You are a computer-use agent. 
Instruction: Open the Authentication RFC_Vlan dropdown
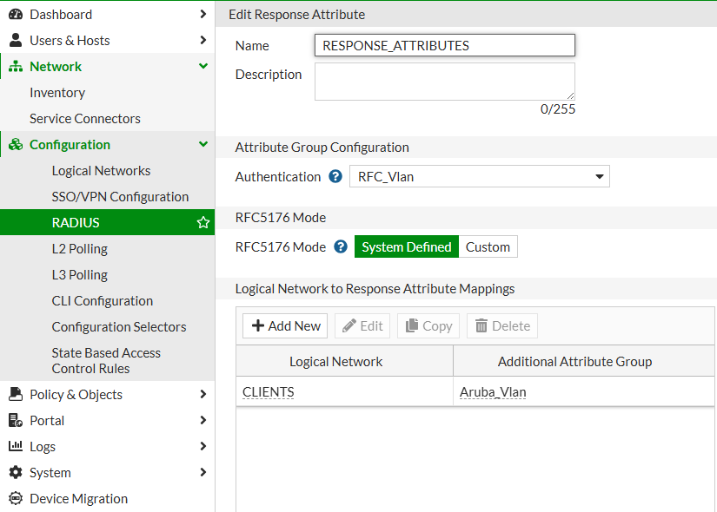(479, 176)
